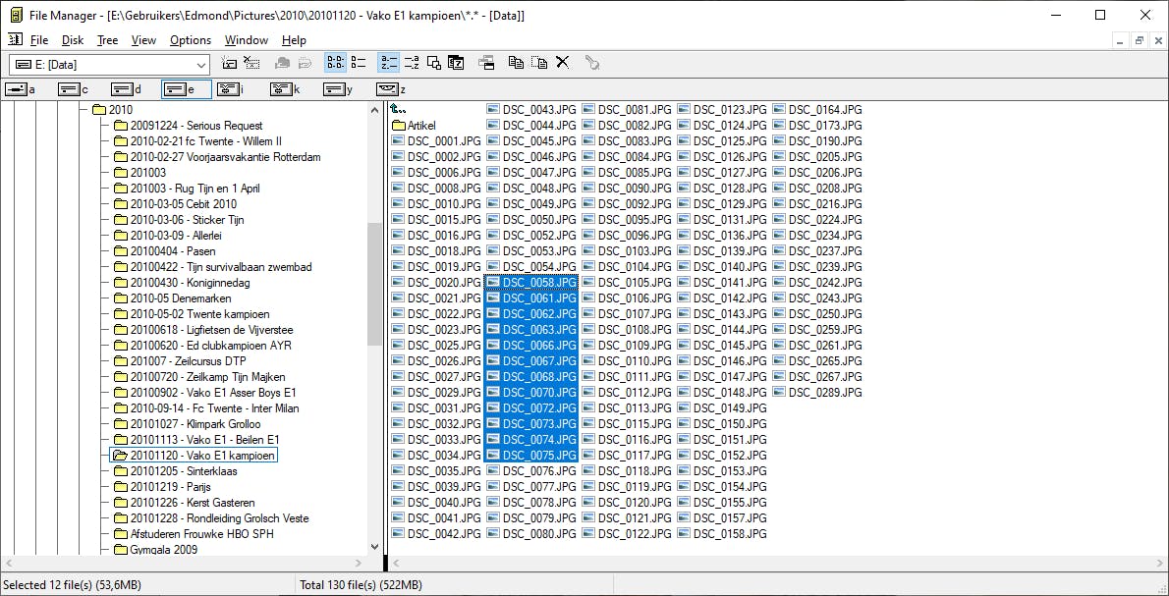Select folder 20101228 - Rondleiding Grolsch Veste
The width and height of the screenshot is (1169, 596).
(x=211, y=518)
